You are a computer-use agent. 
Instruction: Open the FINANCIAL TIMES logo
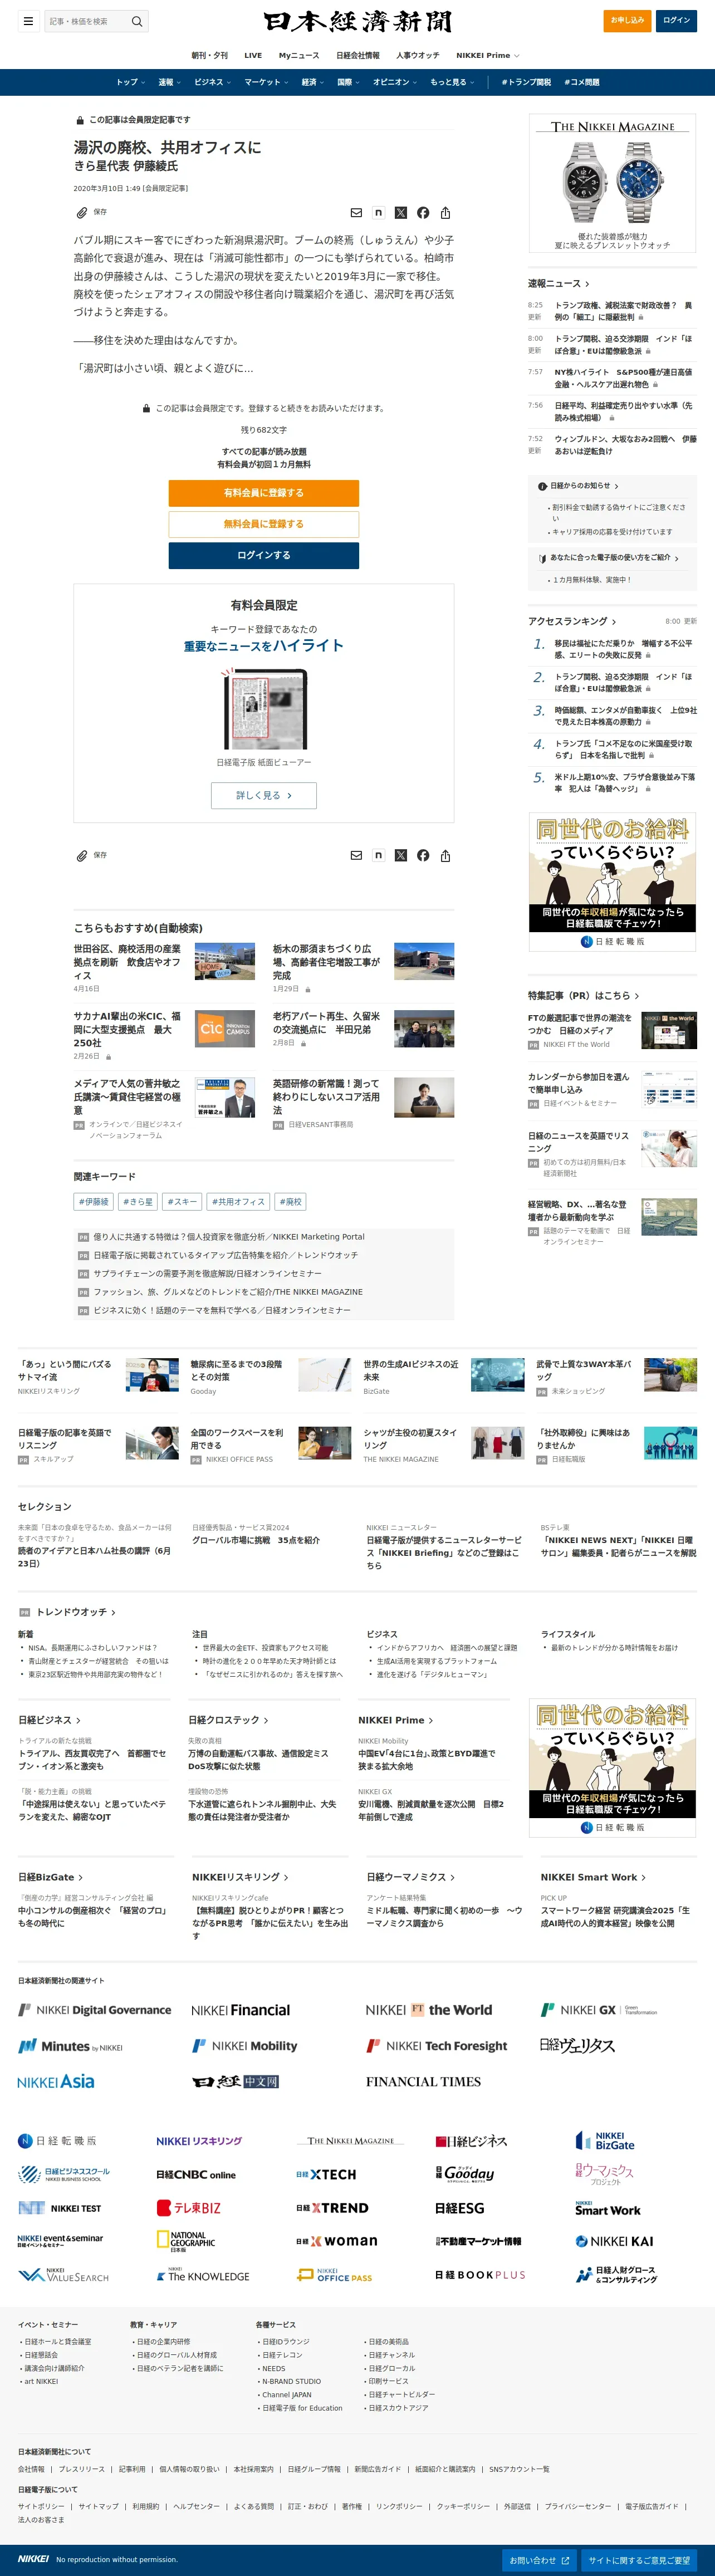coord(423,2082)
